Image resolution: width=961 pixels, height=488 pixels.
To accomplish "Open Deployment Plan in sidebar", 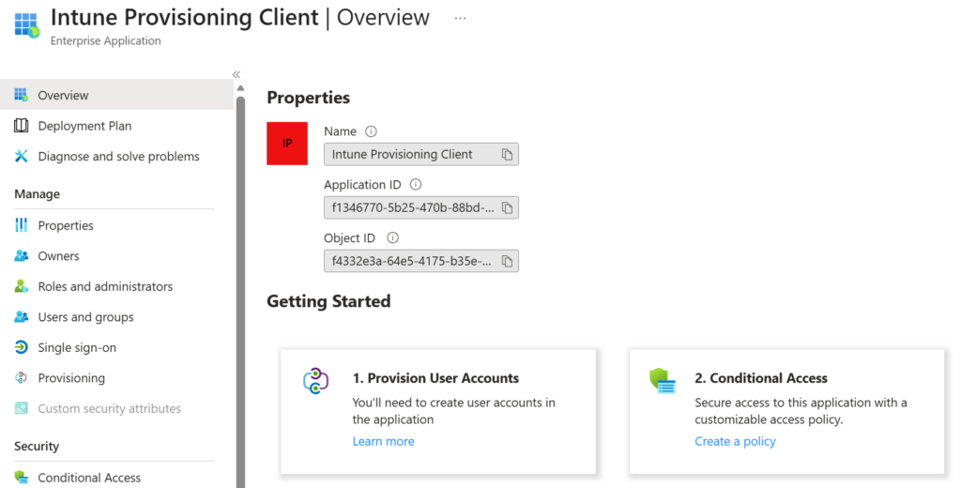I will pyautogui.click(x=84, y=126).
